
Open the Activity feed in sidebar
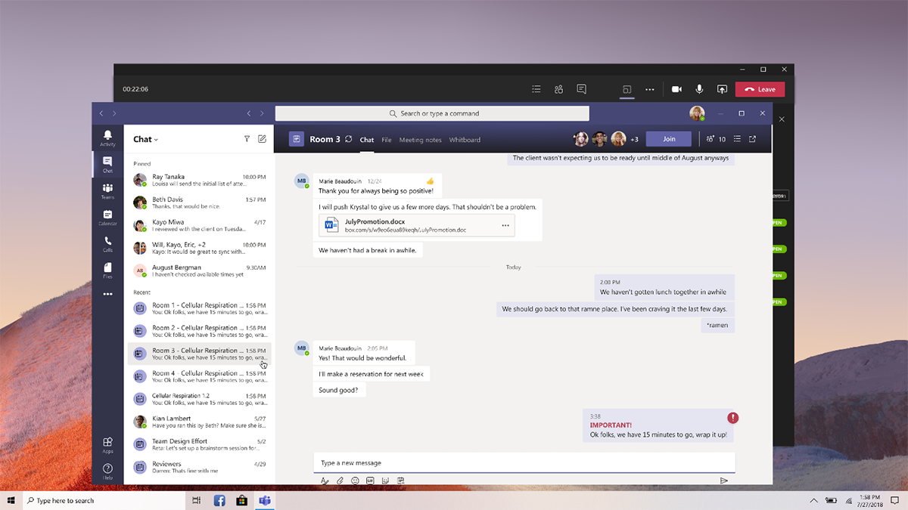[107, 138]
